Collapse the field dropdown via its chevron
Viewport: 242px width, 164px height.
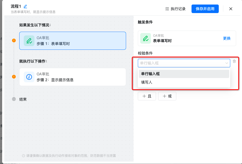tap(227, 63)
